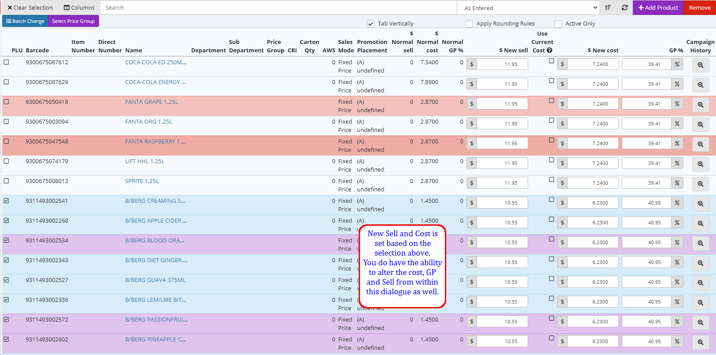716x355 pixels.
Task: Deselect row checkbox for B/BERG CREAMING S
Action: pos(6,201)
